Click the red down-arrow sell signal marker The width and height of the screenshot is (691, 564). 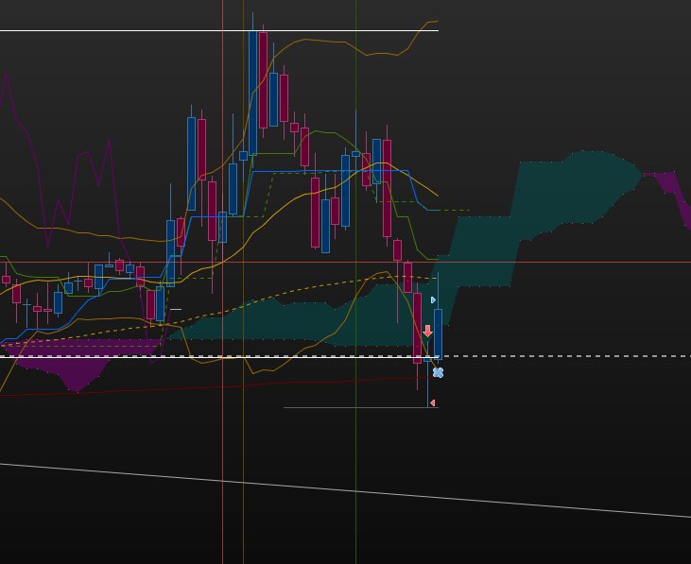coord(427,331)
